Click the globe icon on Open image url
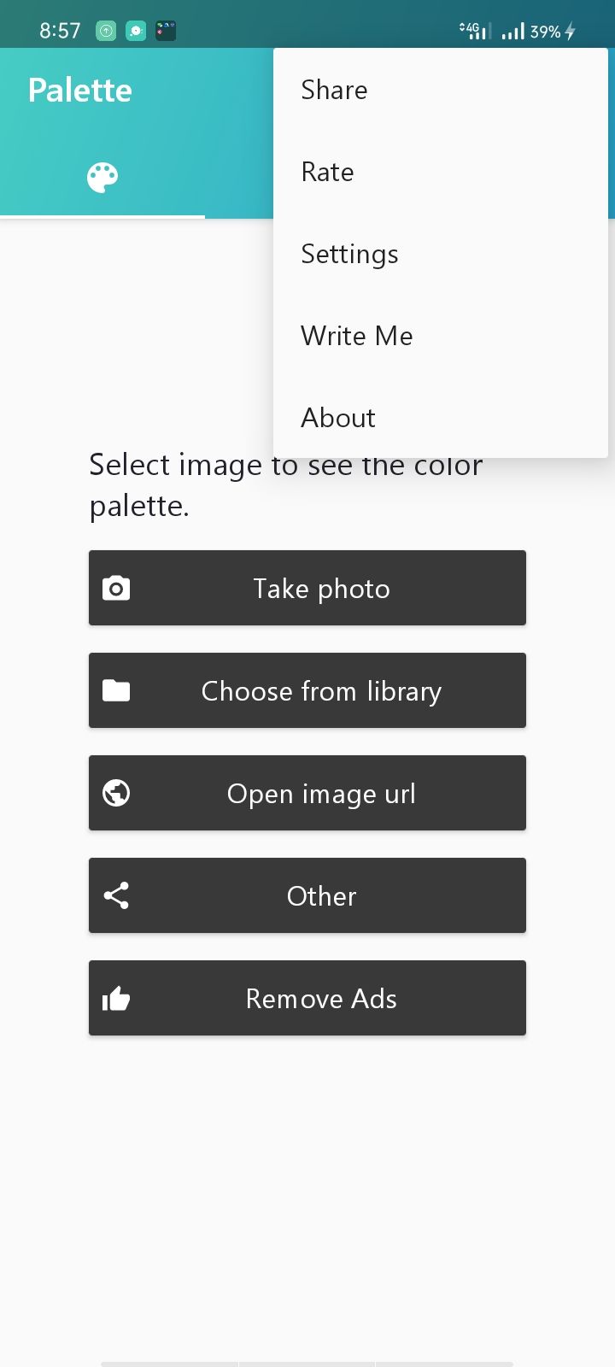The height and width of the screenshot is (1367, 615). 115,793
